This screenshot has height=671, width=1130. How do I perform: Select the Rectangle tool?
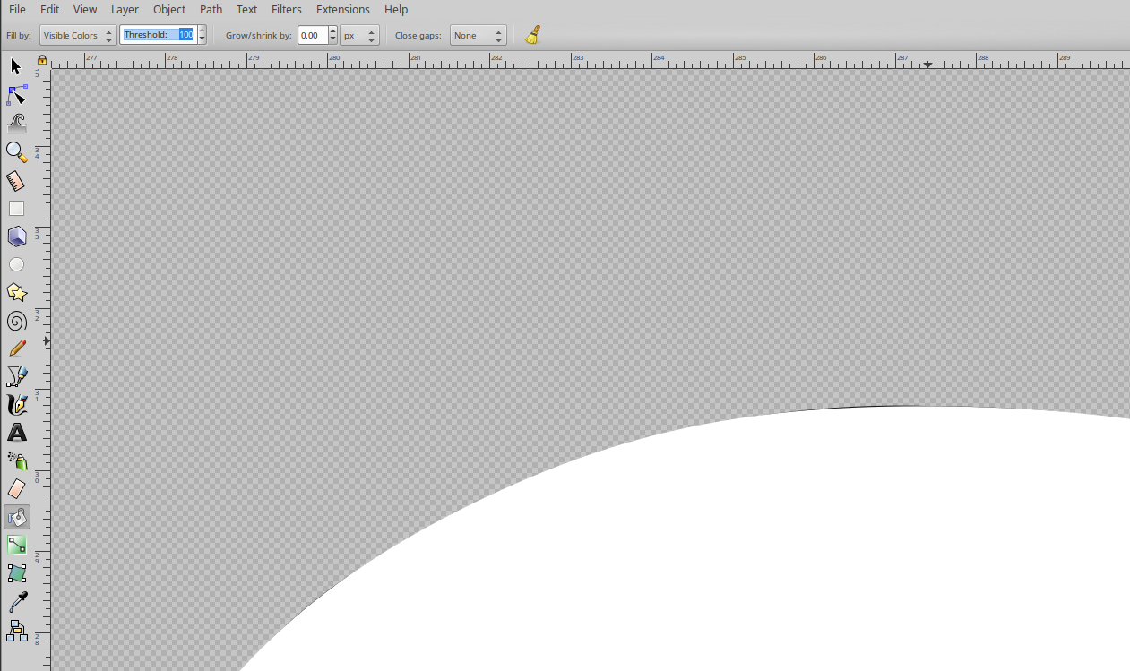click(15, 208)
